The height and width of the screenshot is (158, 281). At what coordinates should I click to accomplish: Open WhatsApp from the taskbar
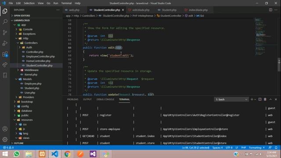coord(17,154)
